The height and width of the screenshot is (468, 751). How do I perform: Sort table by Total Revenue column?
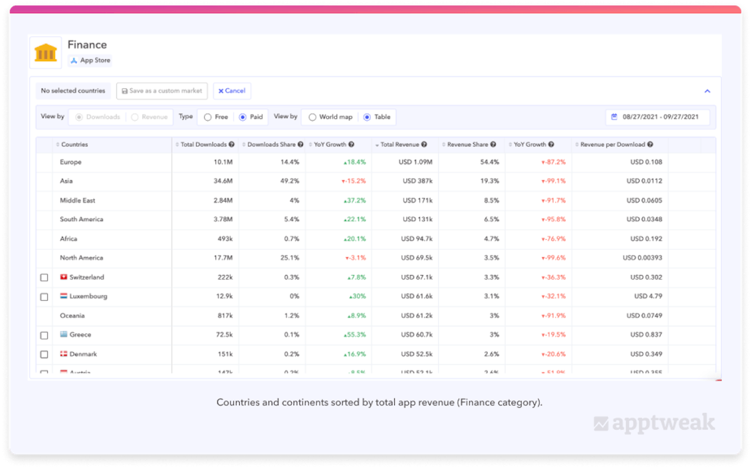point(400,144)
